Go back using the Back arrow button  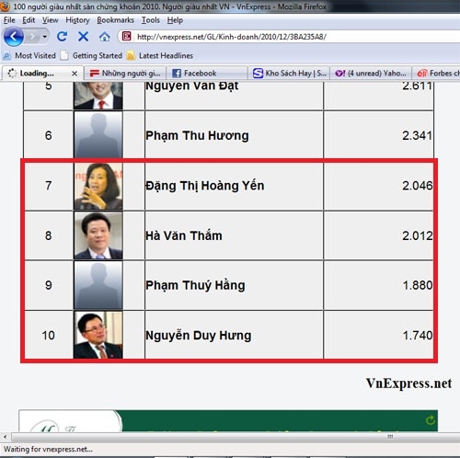[13, 37]
